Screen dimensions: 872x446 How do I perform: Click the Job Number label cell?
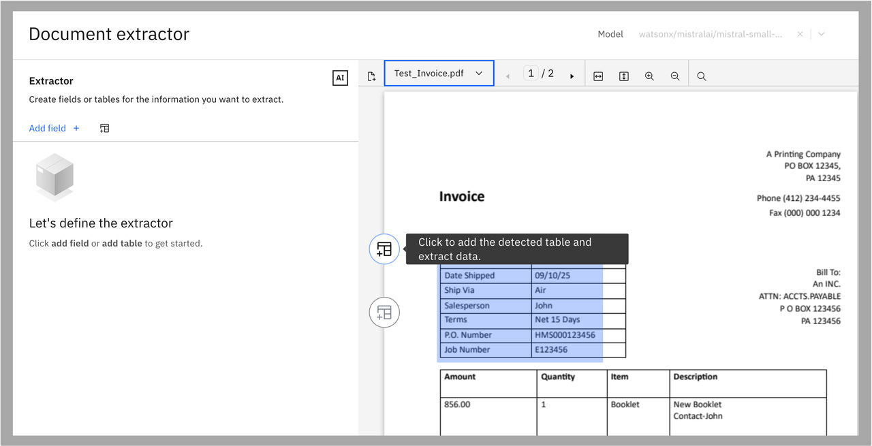coord(486,350)
